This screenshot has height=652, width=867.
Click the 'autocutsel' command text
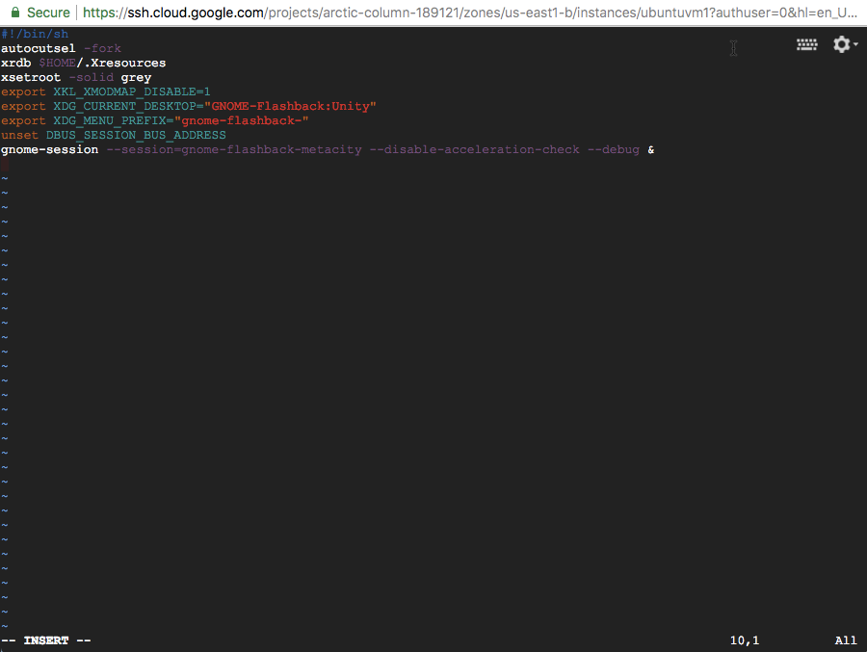[x=39, y=49]
